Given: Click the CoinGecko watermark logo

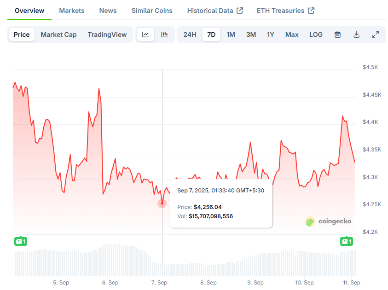Looking at the screenshot, I should coord(328,221).
